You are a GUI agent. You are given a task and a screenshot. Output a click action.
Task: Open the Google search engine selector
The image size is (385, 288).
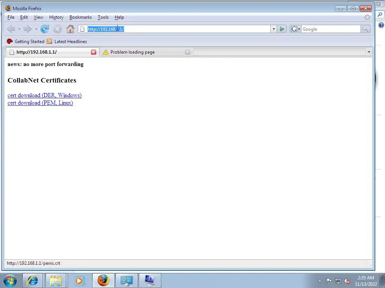click(x=296, y=29)
